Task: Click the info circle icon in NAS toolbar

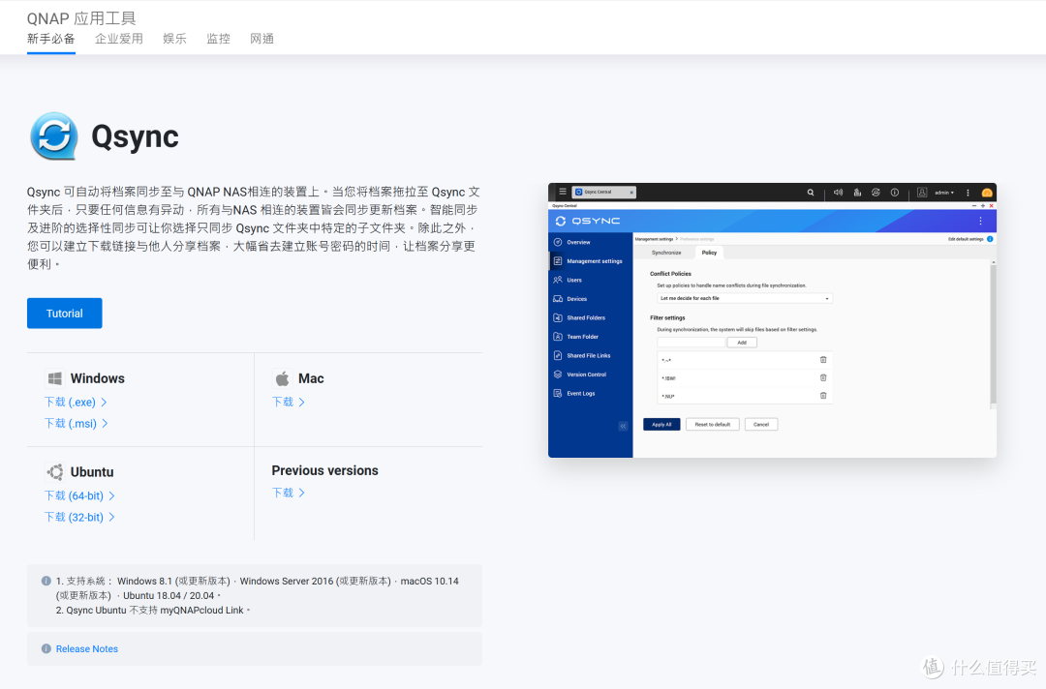Action: [x=895, y=193]
